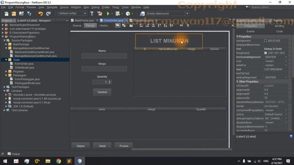Expand the Pegawai package node
294x165 pixels.
6,71
